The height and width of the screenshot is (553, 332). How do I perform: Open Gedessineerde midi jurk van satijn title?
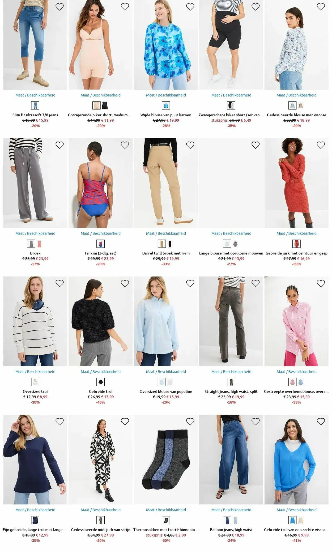tap(101, 530)
